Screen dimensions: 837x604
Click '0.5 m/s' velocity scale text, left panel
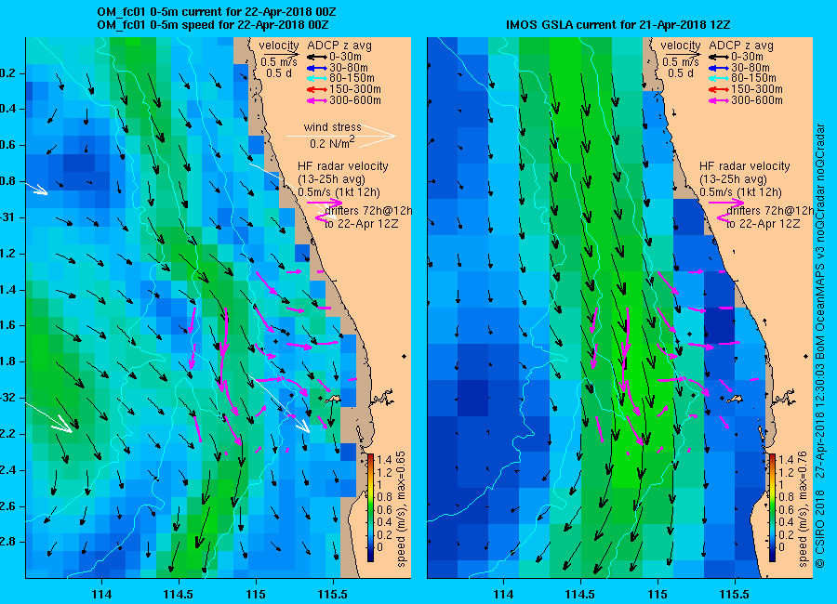coord(279,62)
